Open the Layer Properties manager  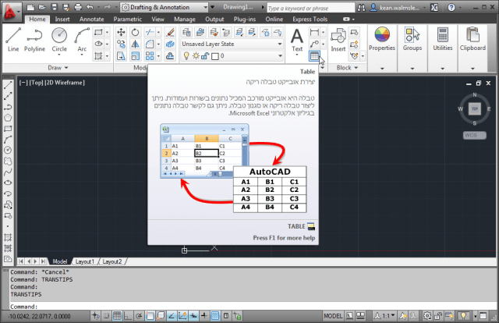coord(186,32)
